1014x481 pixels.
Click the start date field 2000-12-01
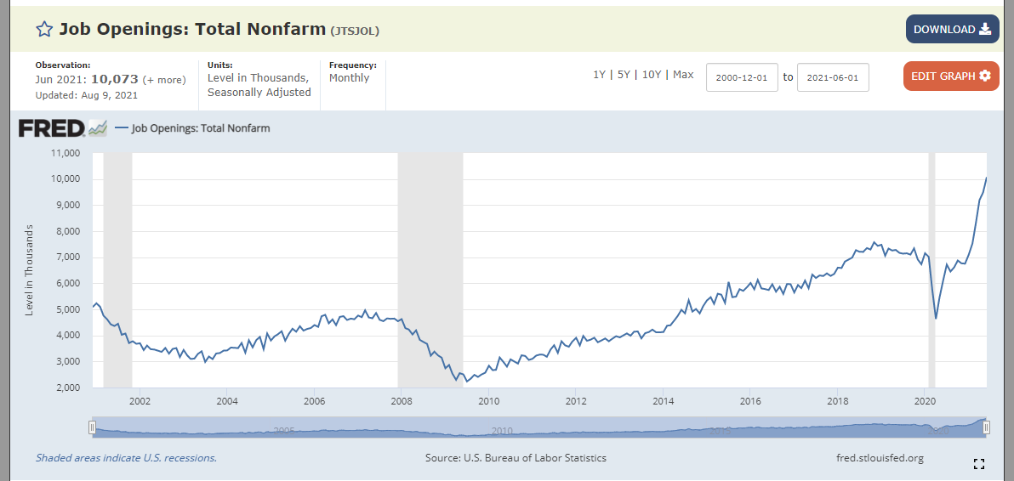(742, 77)
